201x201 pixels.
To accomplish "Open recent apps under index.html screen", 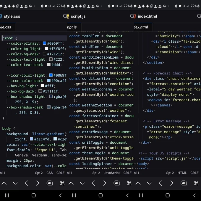I will 141,195.
